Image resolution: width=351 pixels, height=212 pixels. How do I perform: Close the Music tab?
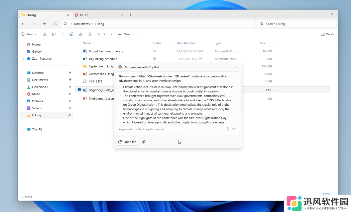coord(122,15)
